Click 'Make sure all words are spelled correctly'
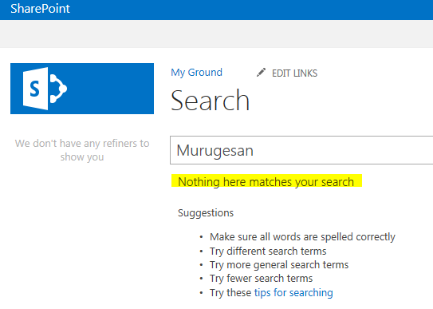433x309 pixels. tap(302, 237)
